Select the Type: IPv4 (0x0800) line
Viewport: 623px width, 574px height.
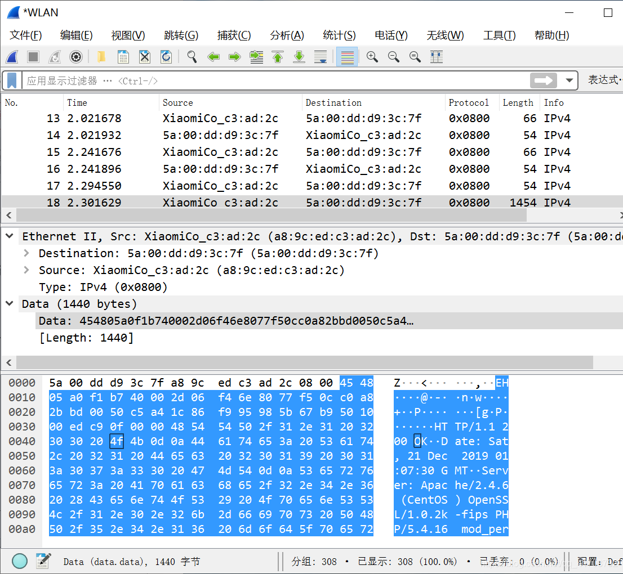(103, 287)
